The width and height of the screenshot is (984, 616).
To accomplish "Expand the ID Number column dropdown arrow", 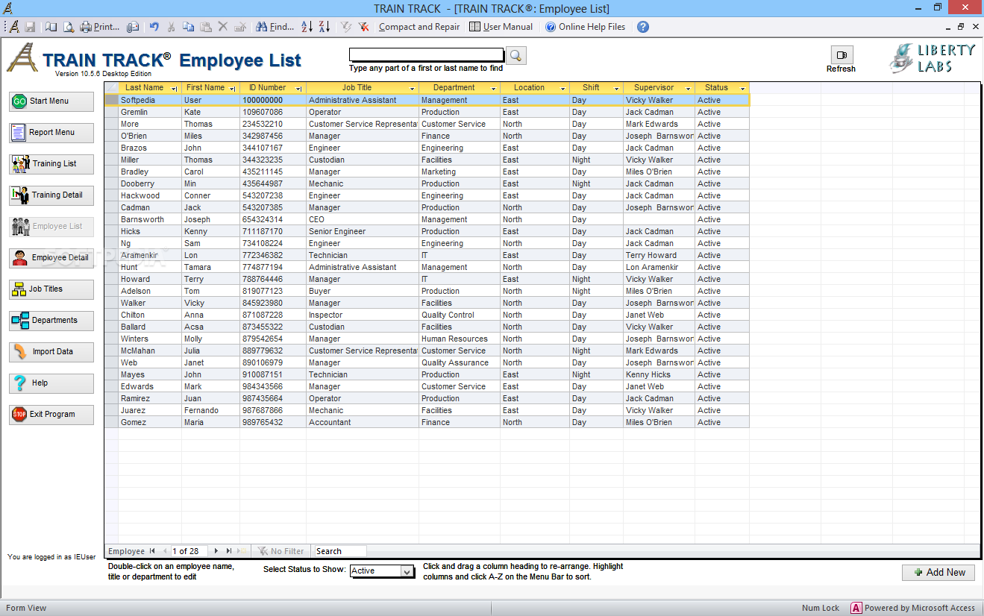I will [x=299, y=89].
